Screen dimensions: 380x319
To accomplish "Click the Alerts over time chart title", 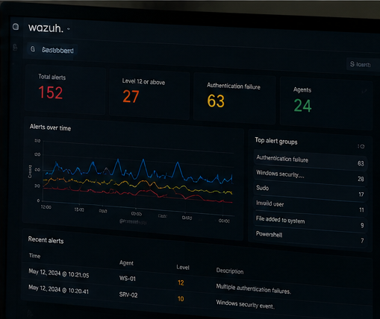I will pyautogui.click(x=50, y=127).
